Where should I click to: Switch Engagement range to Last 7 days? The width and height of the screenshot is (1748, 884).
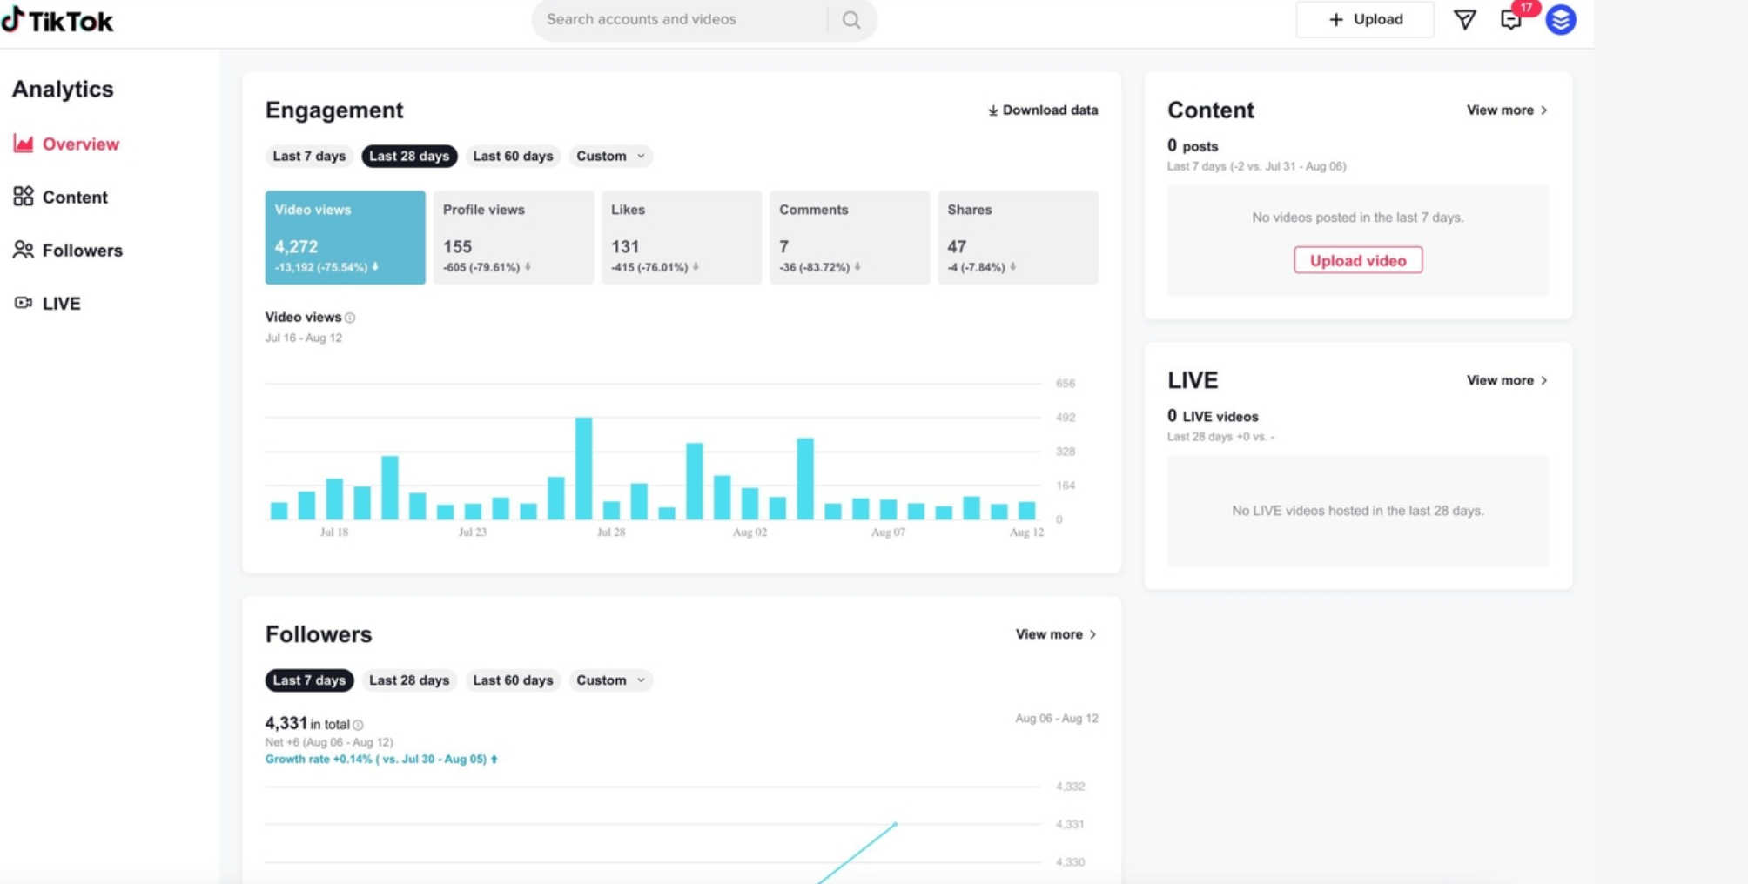point(308,156)
